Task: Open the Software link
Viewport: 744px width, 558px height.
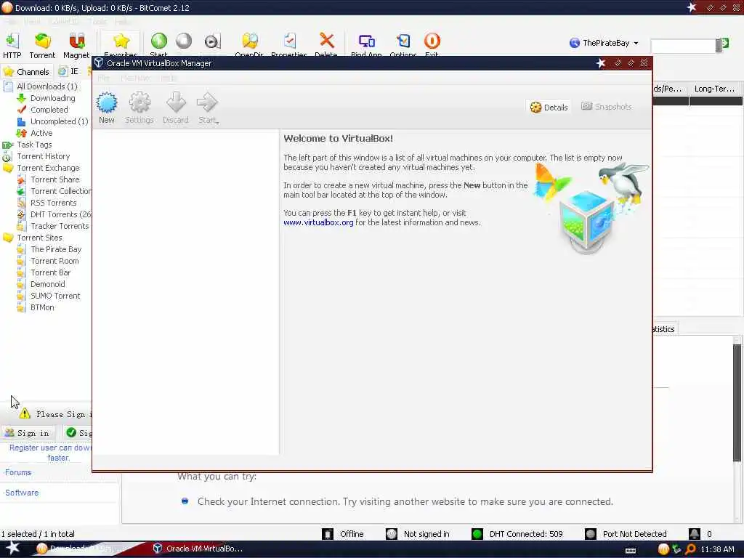Action: coord(22,493)
